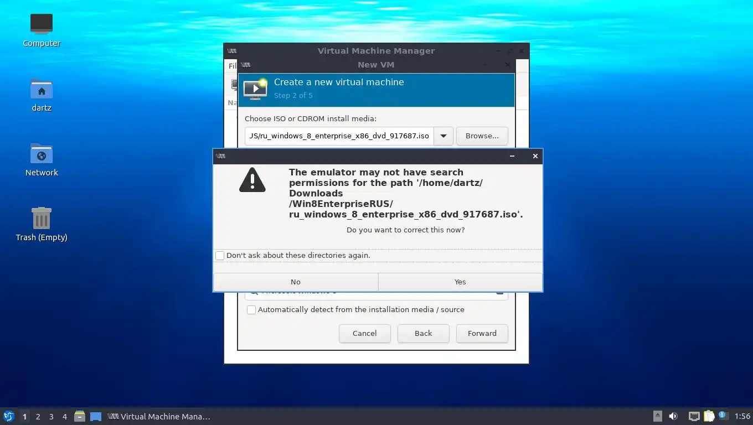
Task: Click Yes in the permissions dialog
Action: coord(460,282)
